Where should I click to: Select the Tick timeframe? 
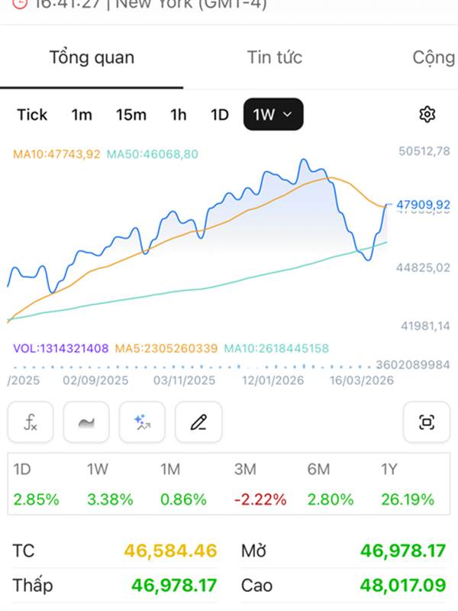(x=32, y=115)
